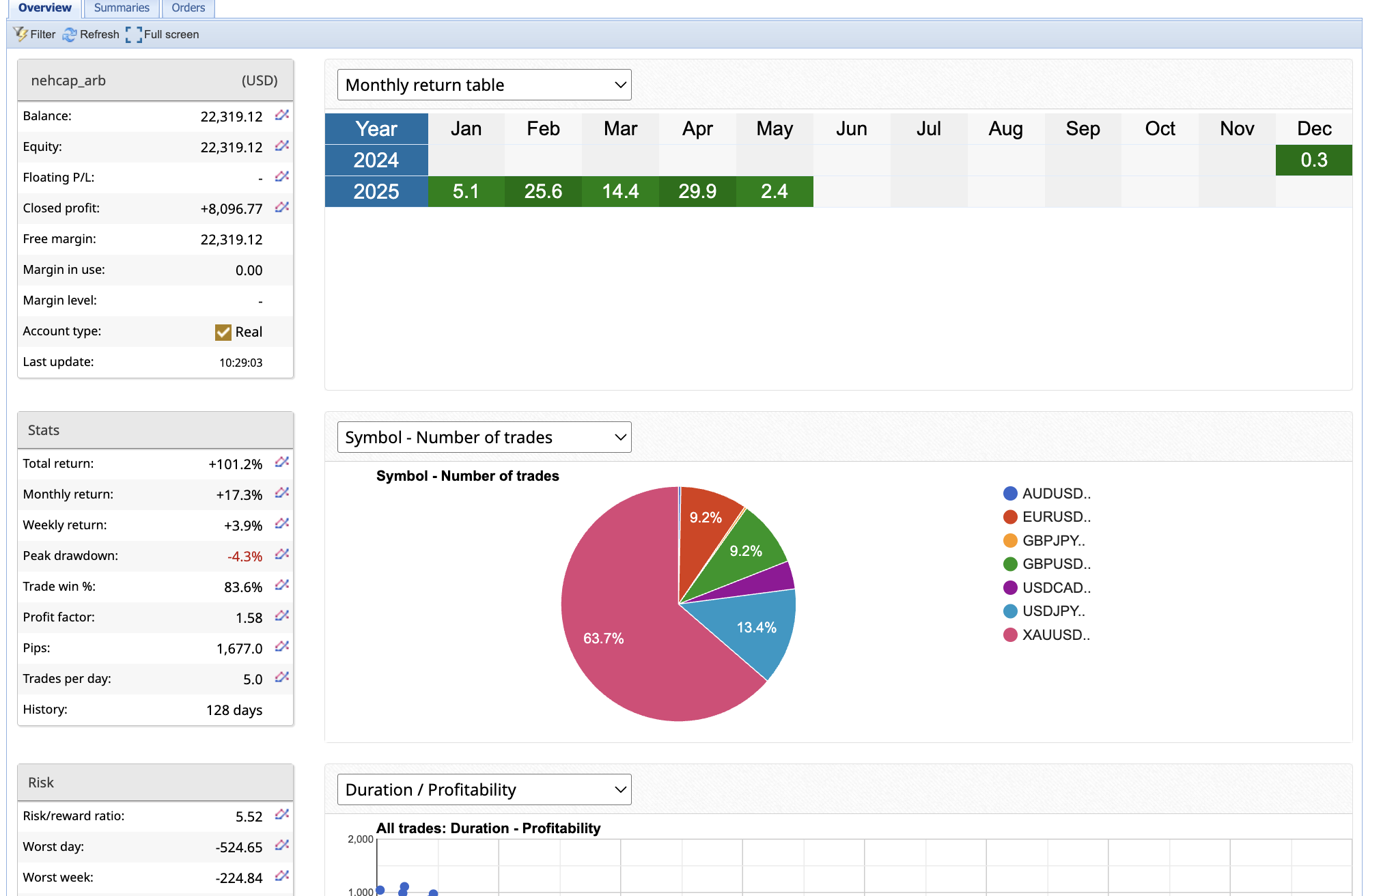The image size is (1381, 896).
Task: Expand Symbol - Number of trades dropdown
Action: 484,437
